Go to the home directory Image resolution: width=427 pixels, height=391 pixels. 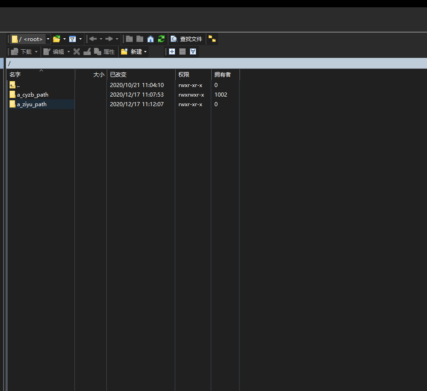151,39
